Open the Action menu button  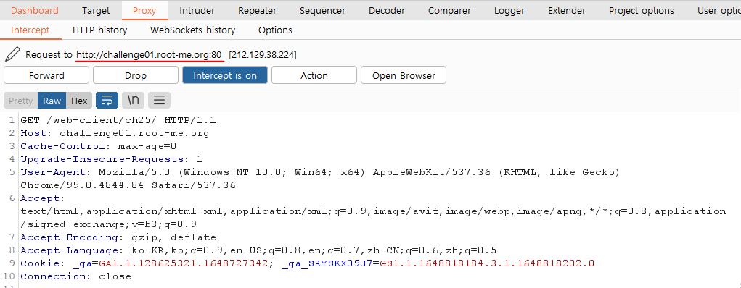[314, 75]
